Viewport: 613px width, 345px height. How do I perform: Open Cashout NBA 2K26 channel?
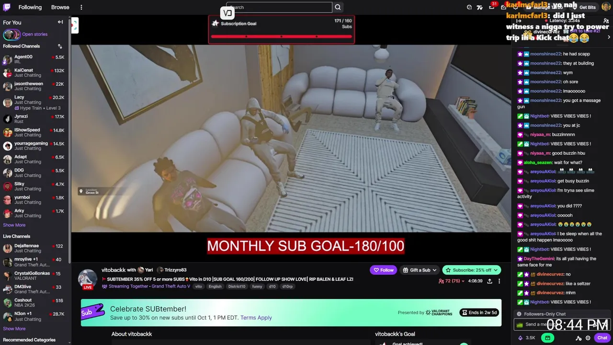pos(34,303)
